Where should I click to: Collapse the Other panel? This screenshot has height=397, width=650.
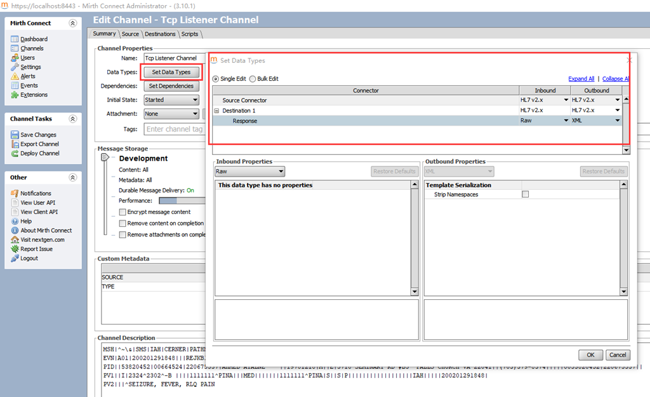pos(72,178)
